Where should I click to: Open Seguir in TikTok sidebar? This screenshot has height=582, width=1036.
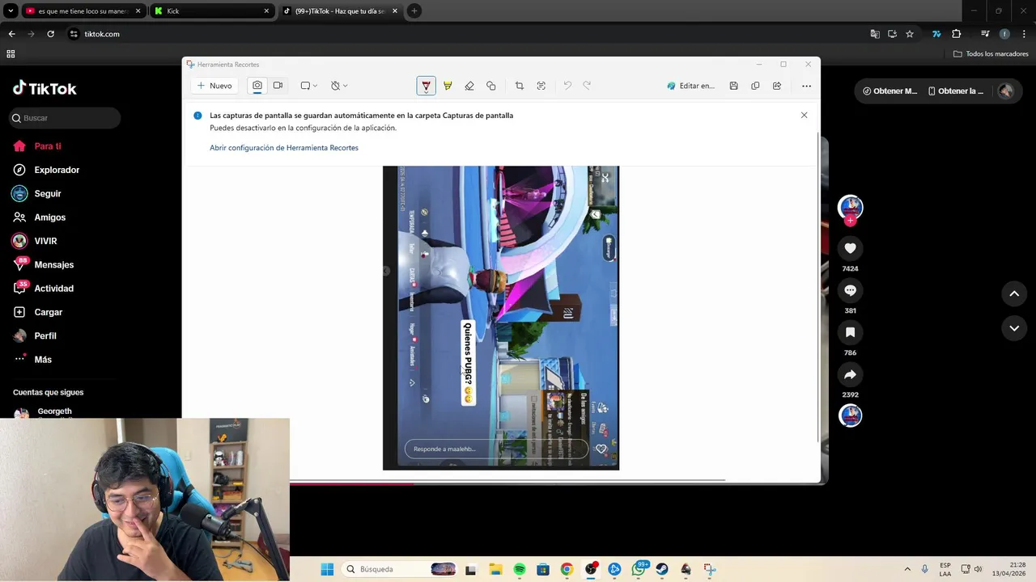click(37, 194)
